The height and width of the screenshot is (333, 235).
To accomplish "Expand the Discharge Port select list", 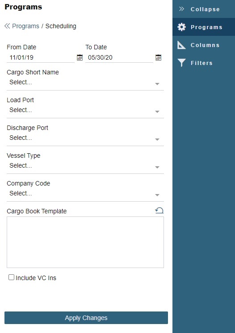I will (x=85, y=138).
